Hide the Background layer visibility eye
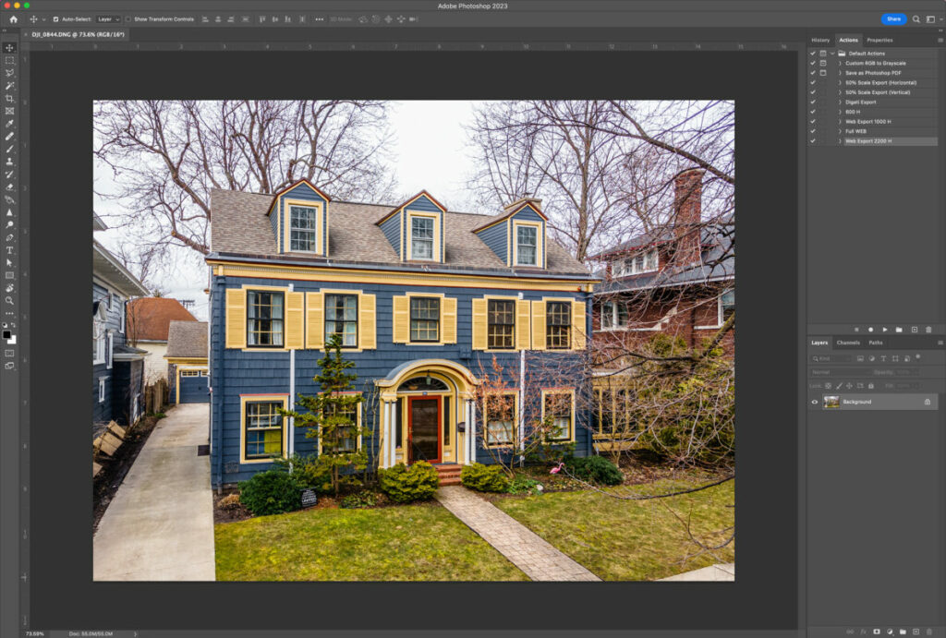Image resolution: width=946 pixels, height=638 pixels. pos(815,402)
